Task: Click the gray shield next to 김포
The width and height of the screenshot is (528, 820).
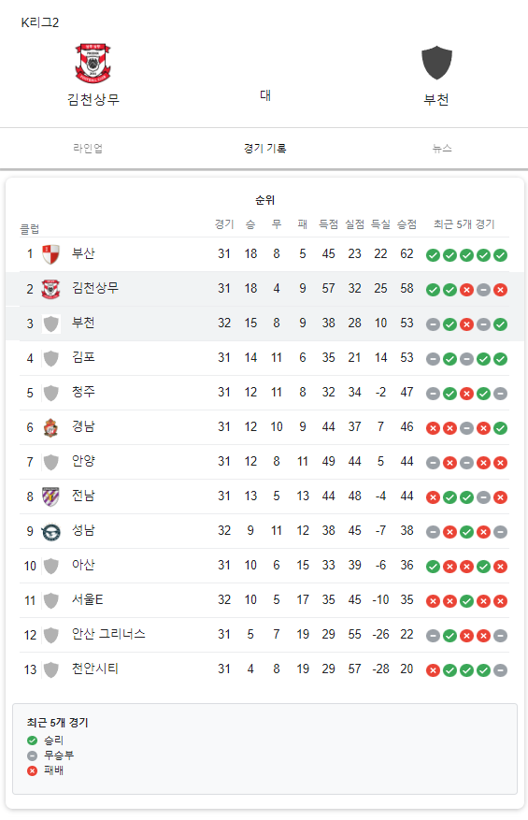Action: [x=50, y=358]
